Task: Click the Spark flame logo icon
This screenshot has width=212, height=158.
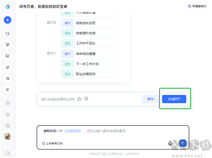Action: click(x=7, y=6)
